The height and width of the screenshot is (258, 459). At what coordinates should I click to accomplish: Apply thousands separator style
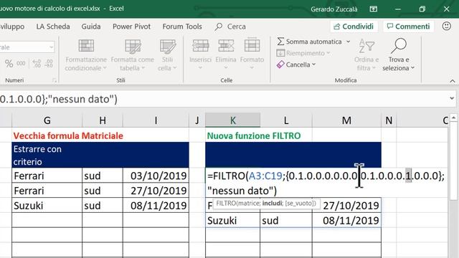point(21,64)
